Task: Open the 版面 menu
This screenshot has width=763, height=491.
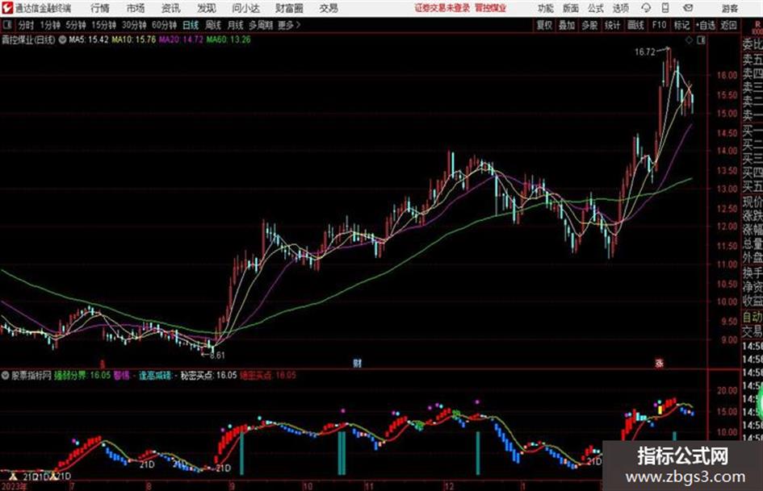Action: [570, 8]
